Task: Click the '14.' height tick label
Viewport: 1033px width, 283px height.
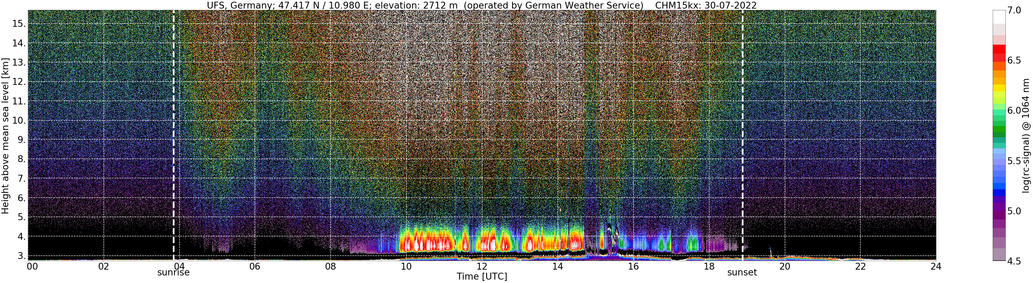Action: coord(19,43)
